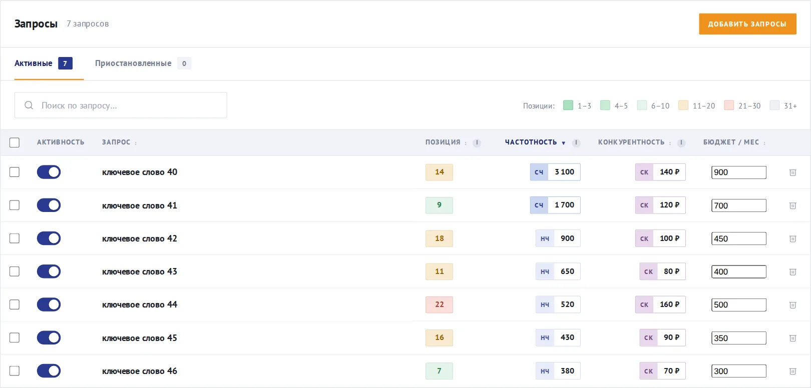
Task: Click the info icon next to Конкурентность
Action: click(x=681, y=143)
